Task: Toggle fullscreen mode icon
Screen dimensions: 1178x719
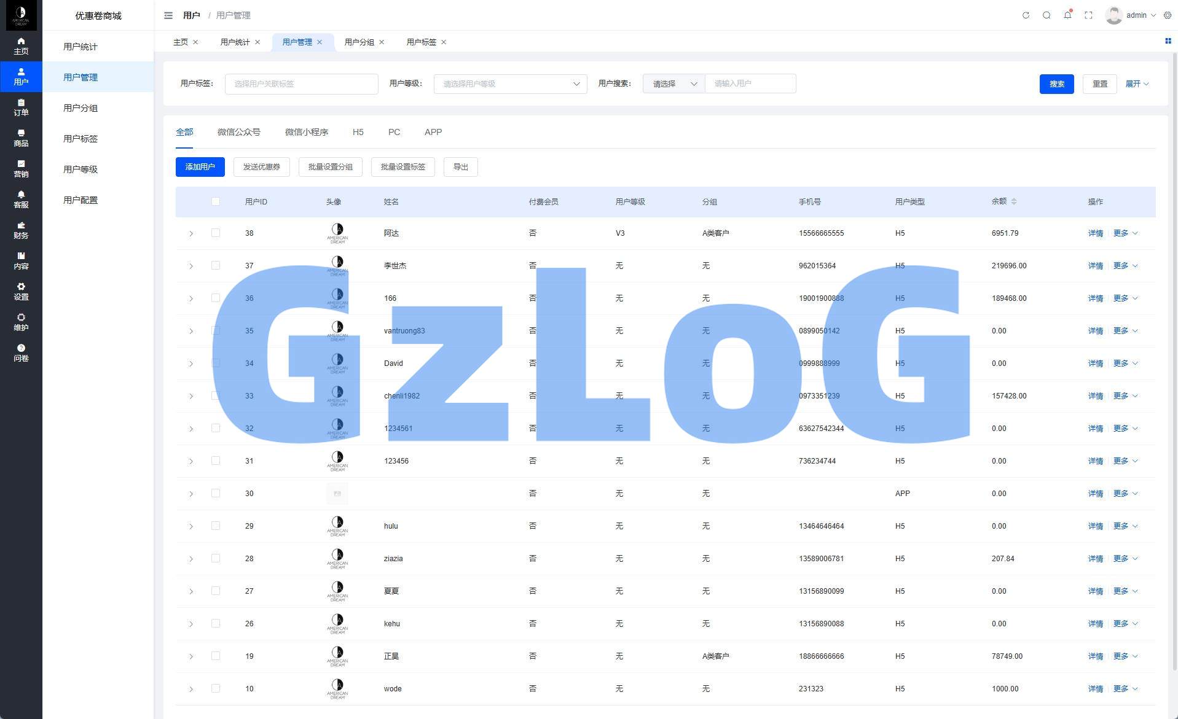Action: tap(1088, 15)
